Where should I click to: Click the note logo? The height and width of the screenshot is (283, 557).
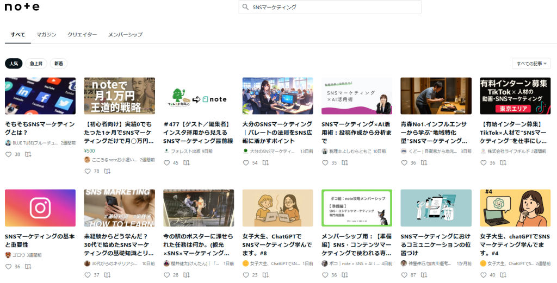(x=22, y=7)
